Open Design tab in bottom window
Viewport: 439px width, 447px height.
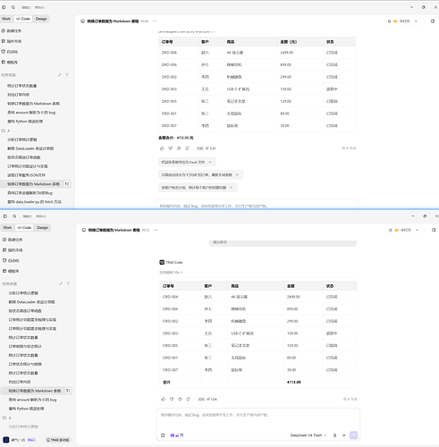42,228
